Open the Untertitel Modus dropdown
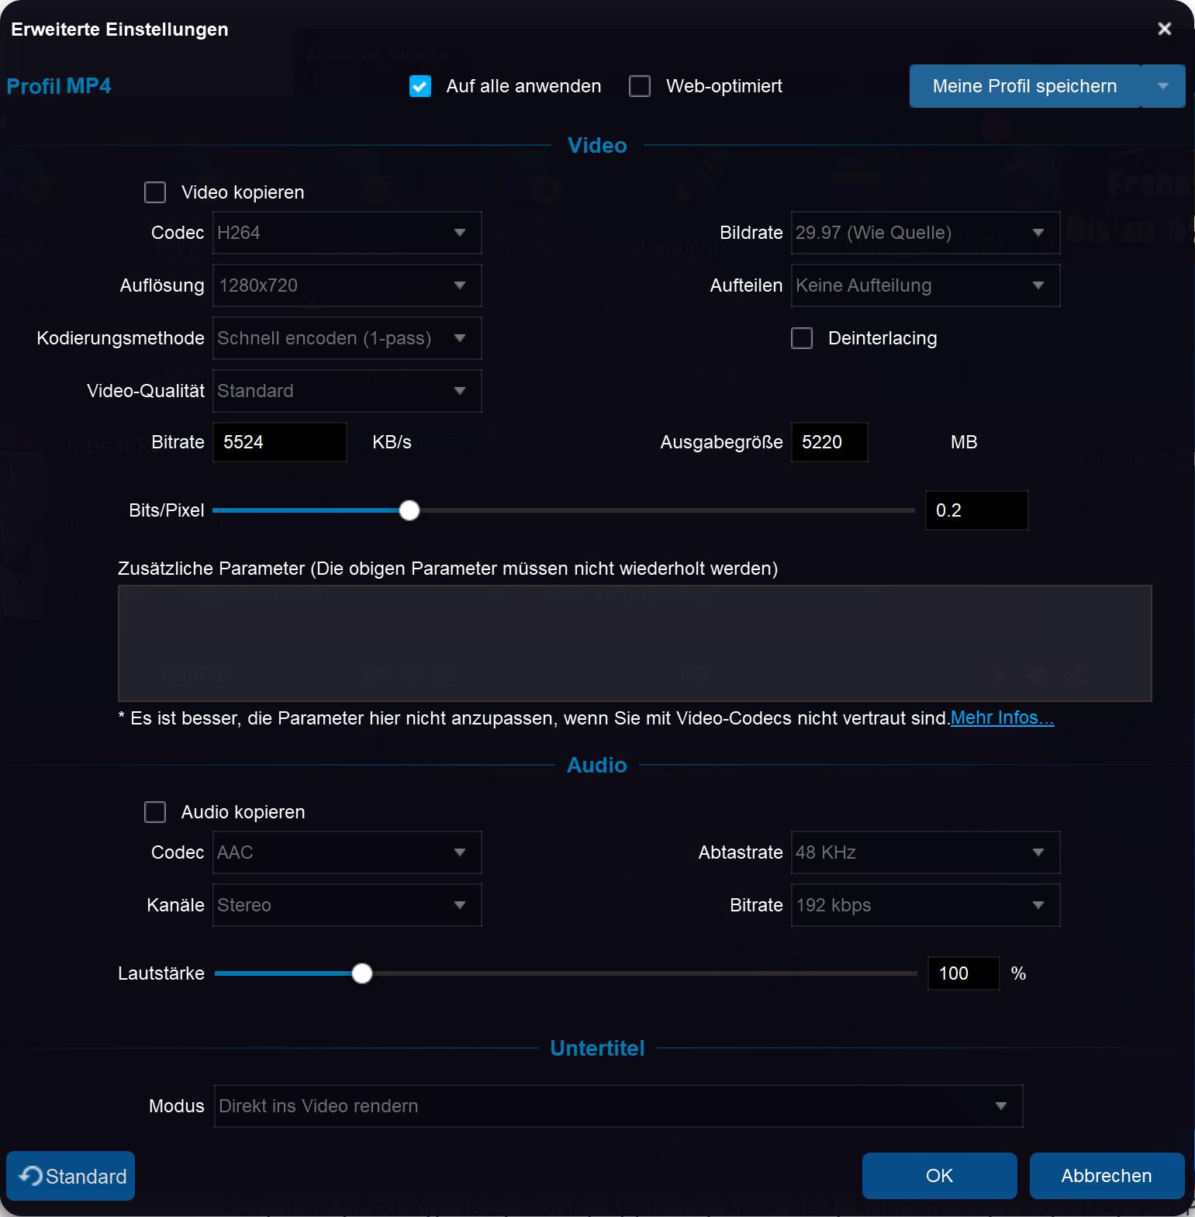The height and width of the screenshot is (1217, 1195). point(618,1106)
